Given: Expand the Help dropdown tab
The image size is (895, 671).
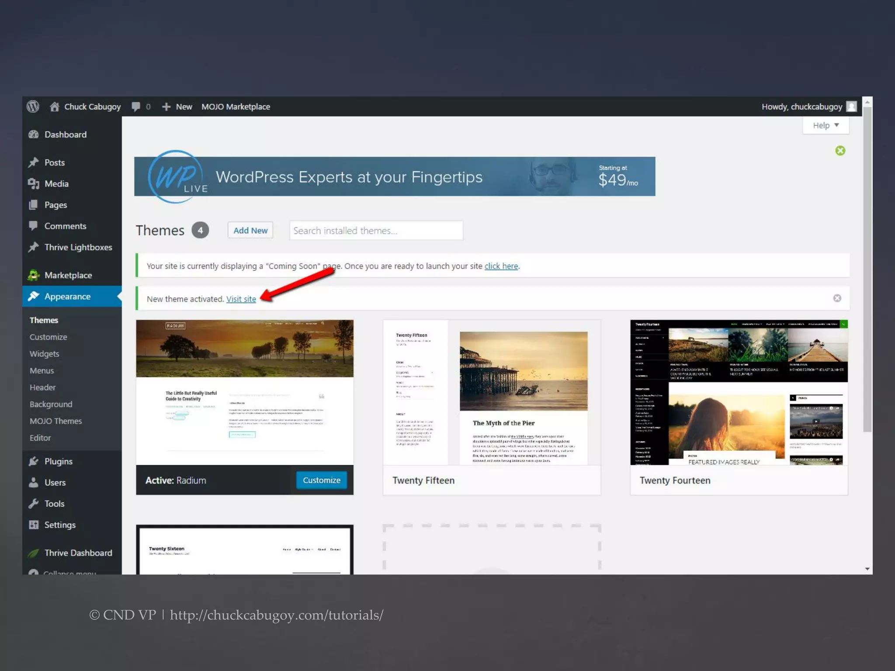Looking at the screenshot, I should [x=826, y=125].
